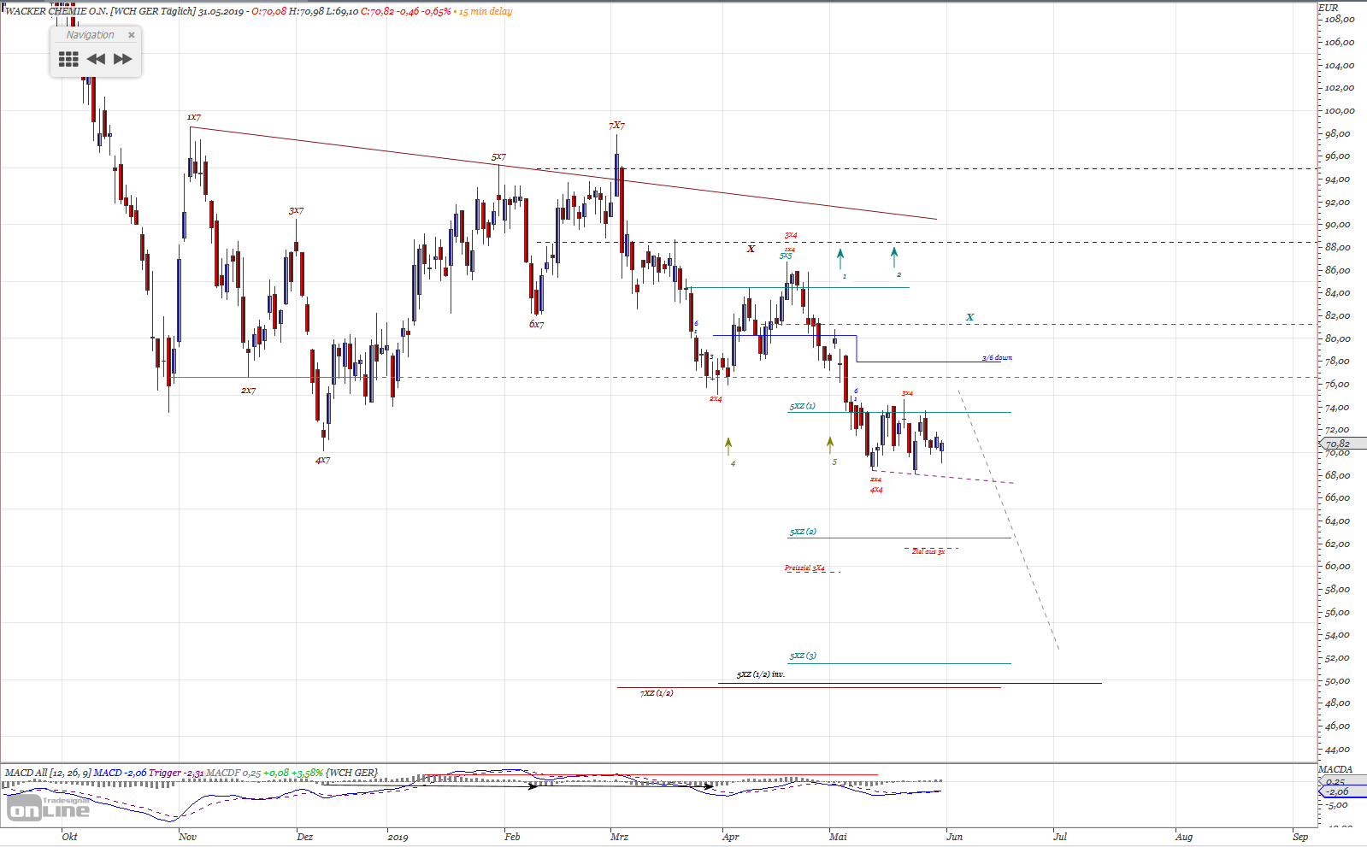The image size is (1367, 847).
Task: Click the '15 min delay' notice
Action: [486, 11]
